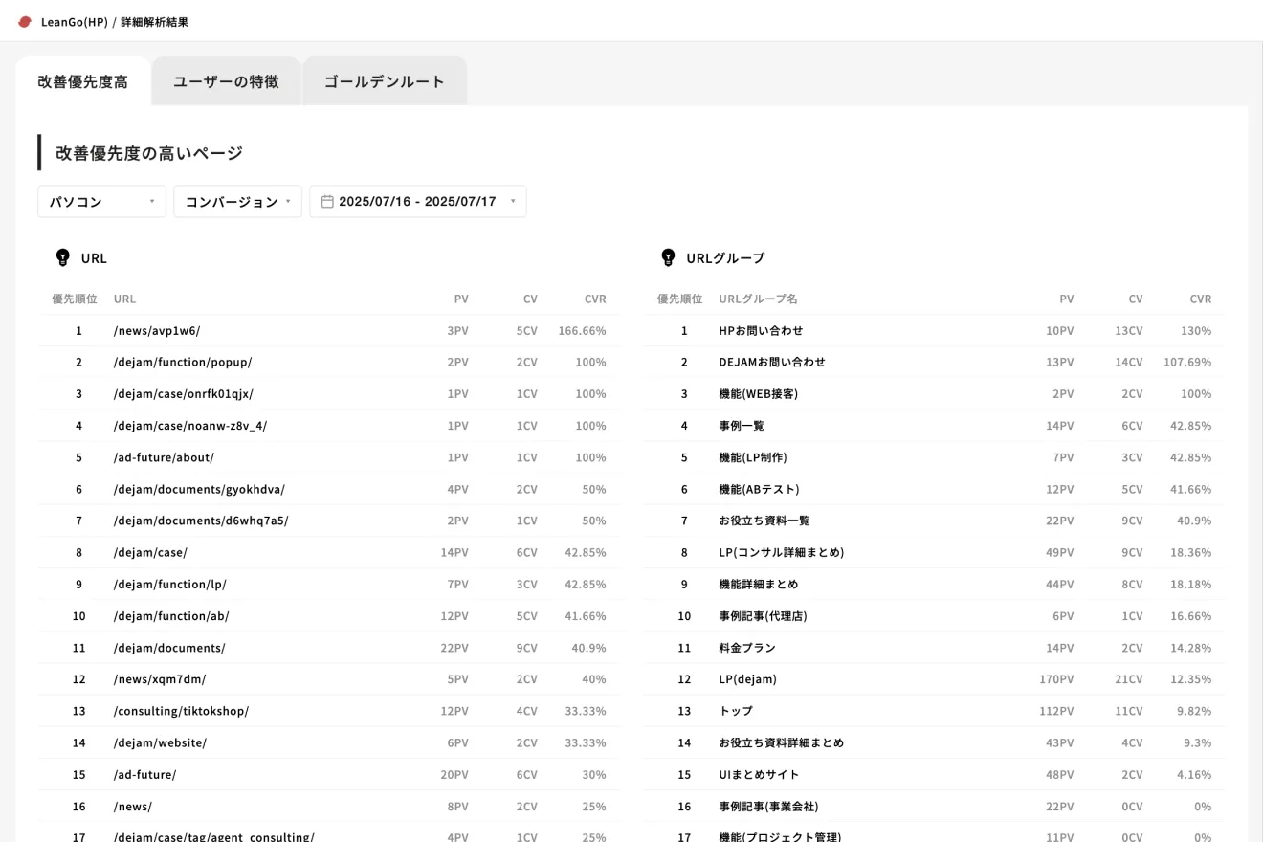Image resolution: width=1263 pixels, height=842 pixels.
Task: Click the lightbulb icon beside URLグループ heading
Action: pyautogui.click(x=668, y=257)
